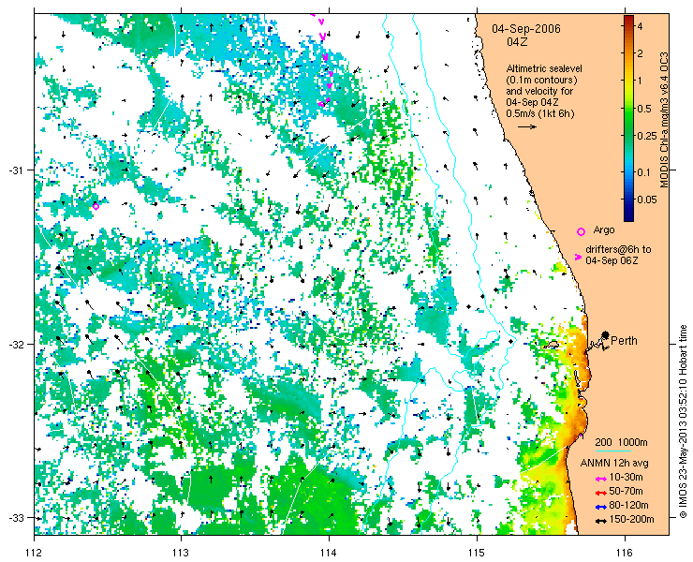Click the longitude axis label '113'

(x=181, y=553)
